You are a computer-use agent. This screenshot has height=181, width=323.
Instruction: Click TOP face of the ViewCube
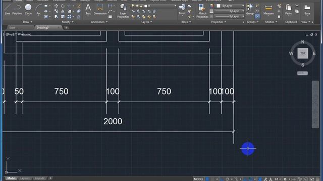click(x=303, y=53)
